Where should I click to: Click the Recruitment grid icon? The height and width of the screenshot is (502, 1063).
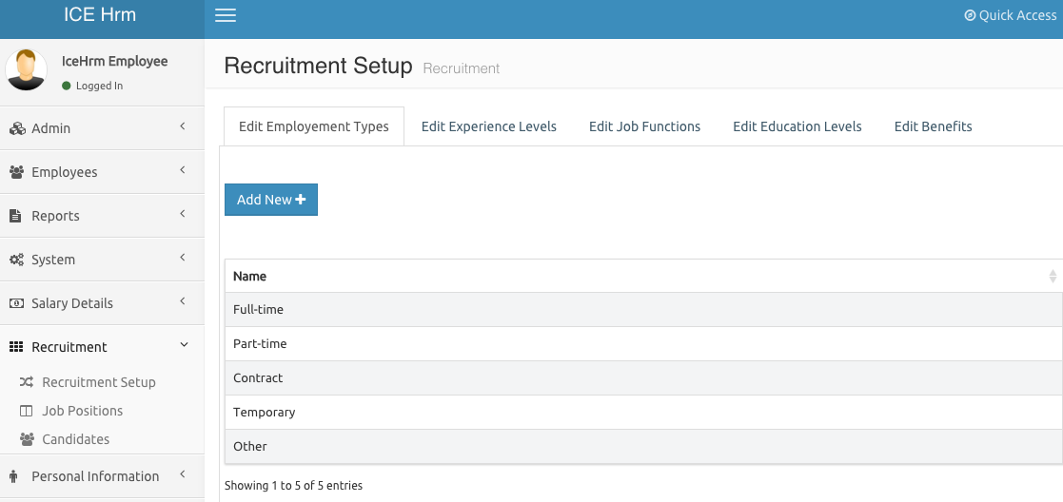coord(16,347)
